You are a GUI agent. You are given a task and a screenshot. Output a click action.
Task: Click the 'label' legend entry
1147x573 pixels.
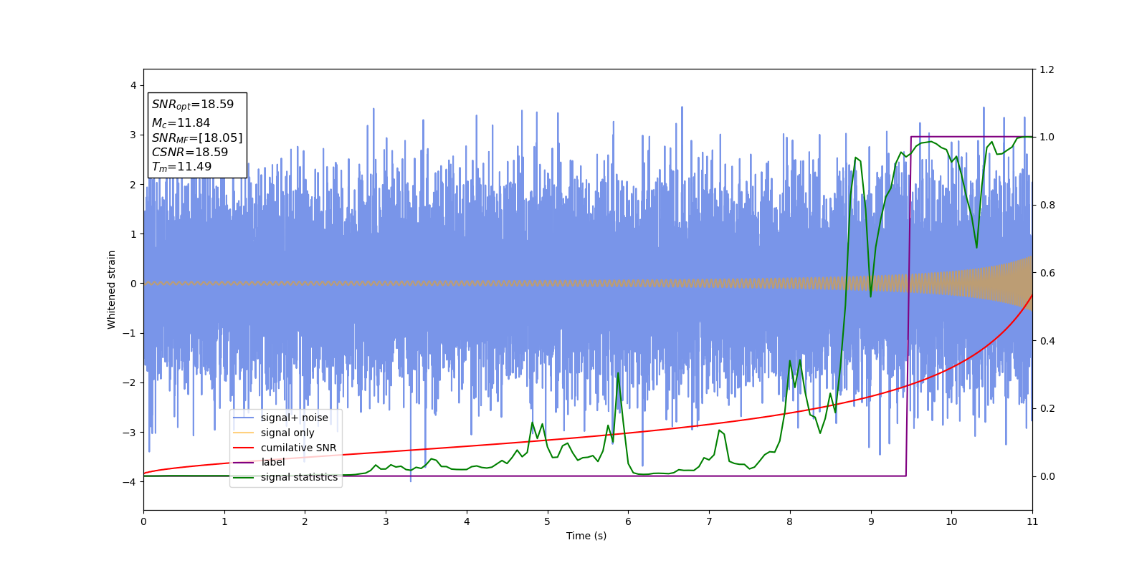point(272,462)
